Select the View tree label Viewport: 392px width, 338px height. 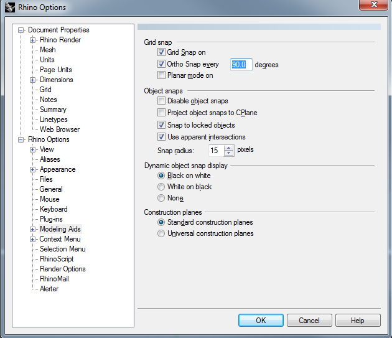click(x=47, y=149)
